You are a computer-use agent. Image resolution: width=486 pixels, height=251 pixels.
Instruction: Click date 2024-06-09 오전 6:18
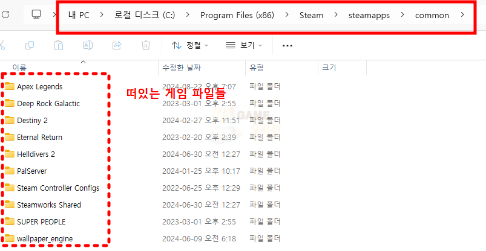tap(199, 239)
